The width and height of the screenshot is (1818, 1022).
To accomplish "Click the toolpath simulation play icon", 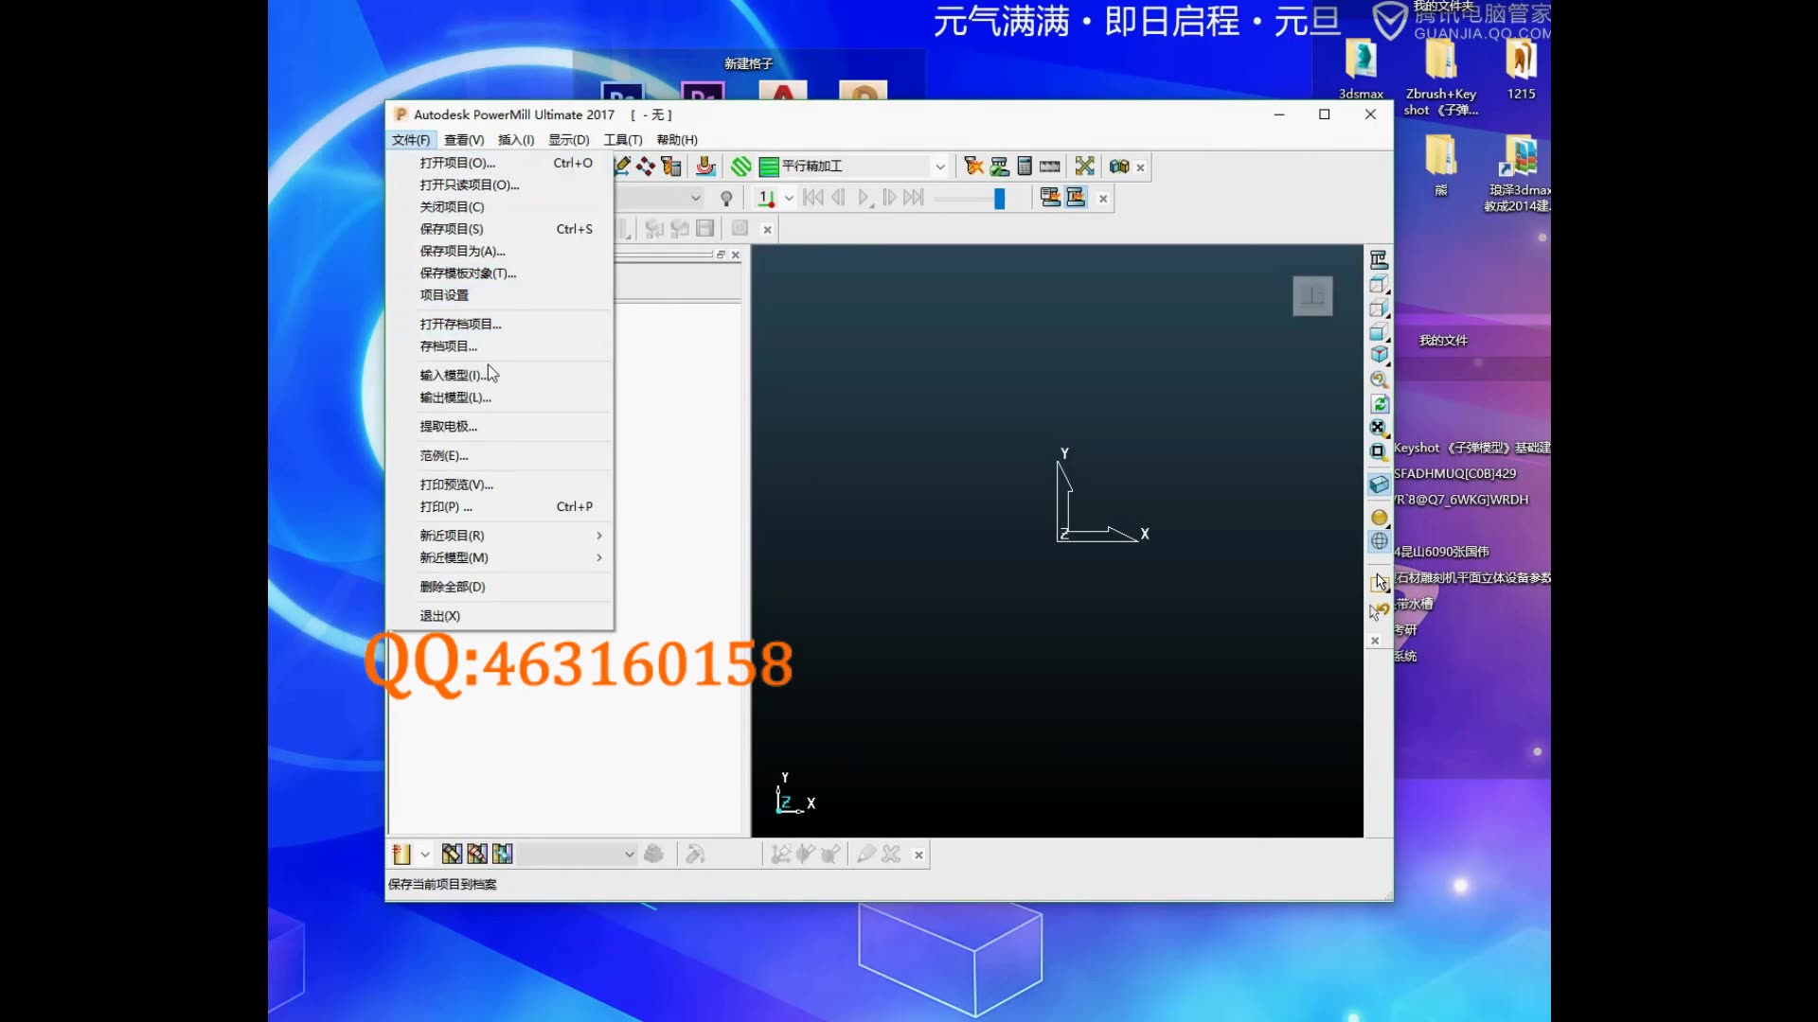I will click(864, 197).
